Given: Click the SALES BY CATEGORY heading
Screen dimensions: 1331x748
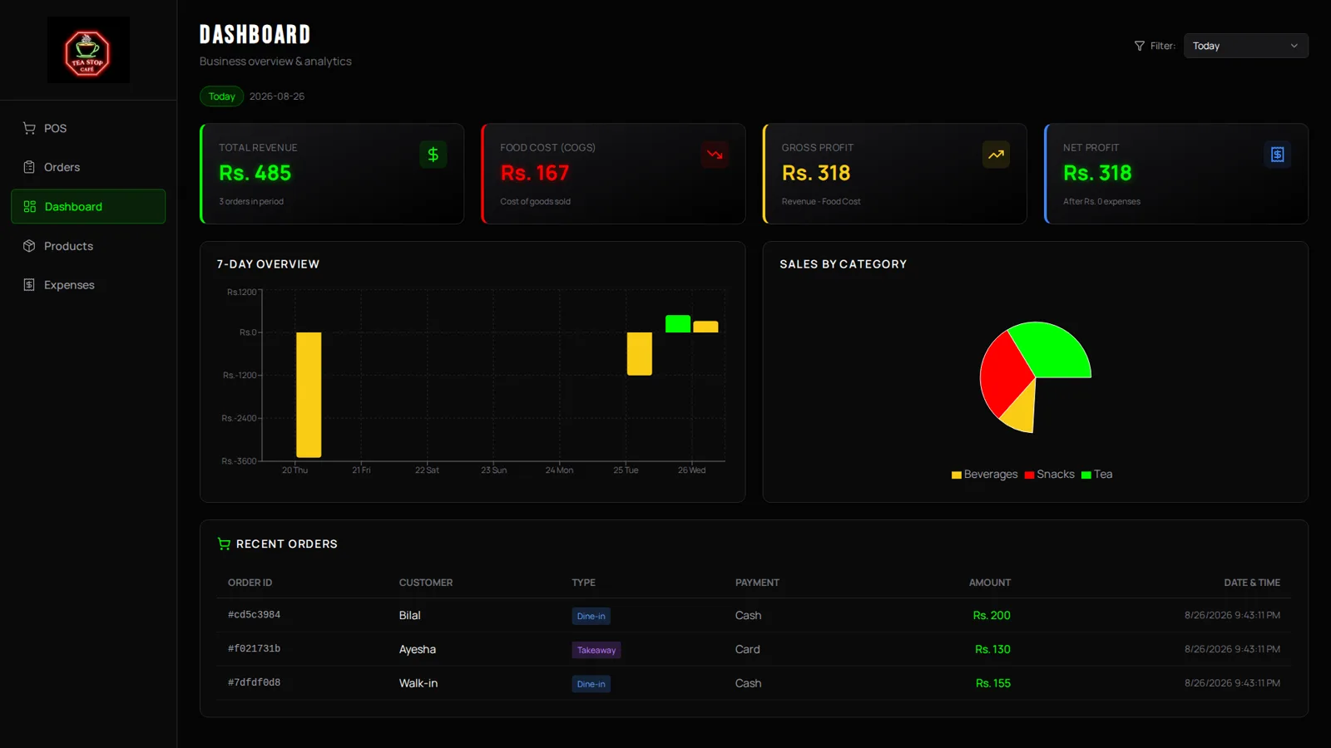Looking at the screenshot, I should tap(844, 264).
